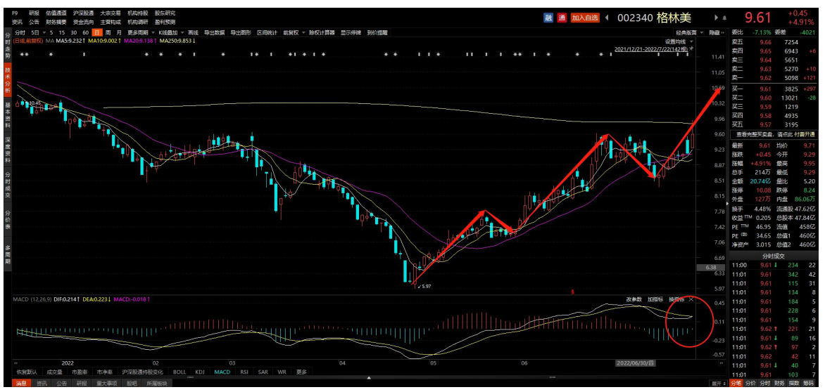Close the MACD indicator panel with X
The height and width of the screenshot is (392, 825).
(x=691, y=299)
